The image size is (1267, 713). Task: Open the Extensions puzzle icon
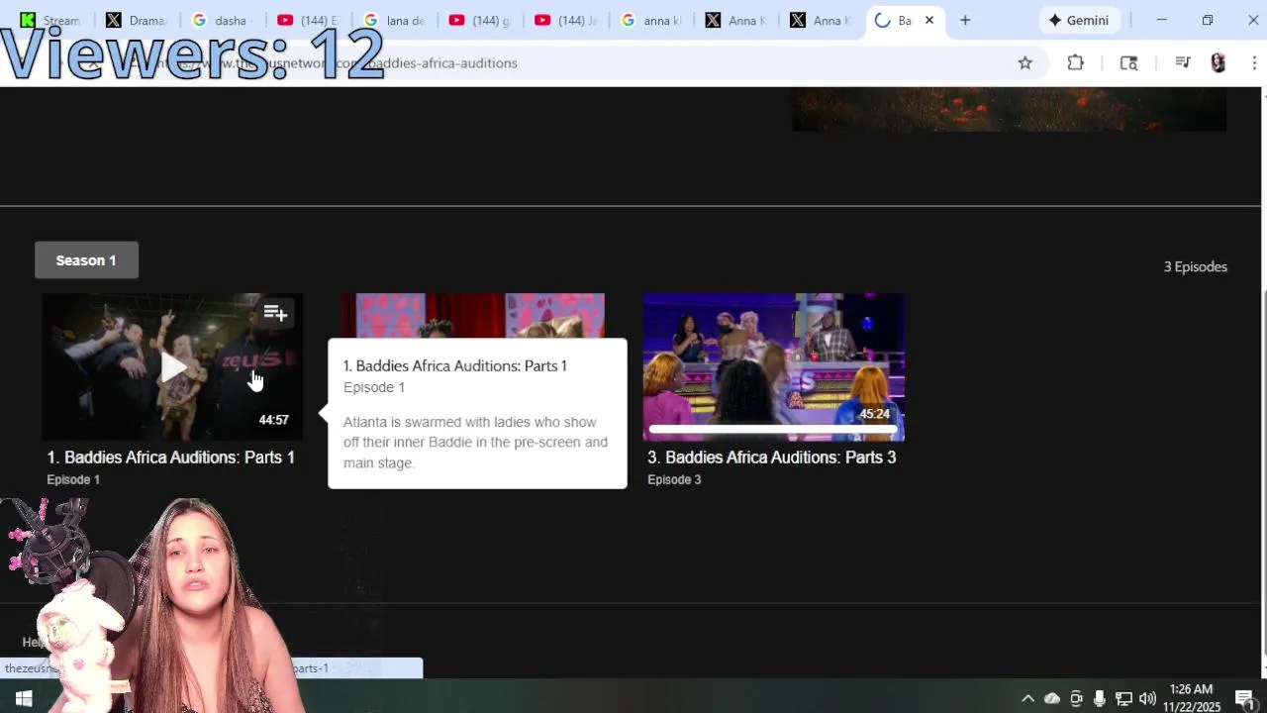click(1075, 62)
